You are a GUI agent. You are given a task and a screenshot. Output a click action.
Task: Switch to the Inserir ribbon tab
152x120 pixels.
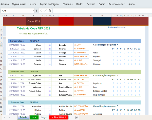click(x=33, y=4)
